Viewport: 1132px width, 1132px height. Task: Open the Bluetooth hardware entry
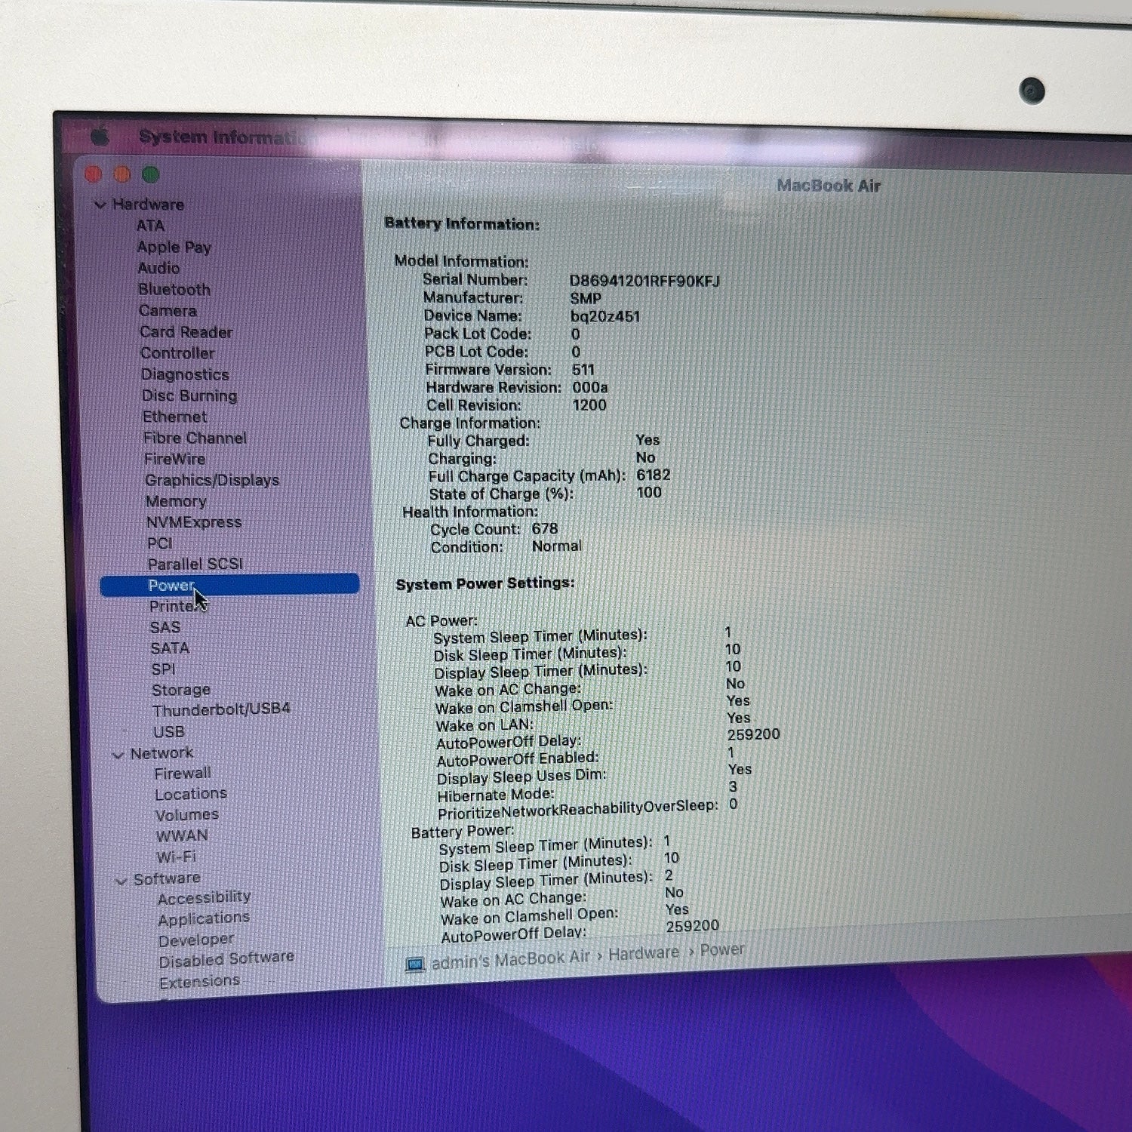(x=174, y=289)
